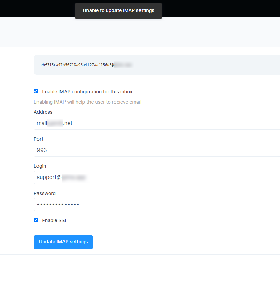Click the Login field label
The width and height of the screenshot is (280, 290).
coord(40,166)
